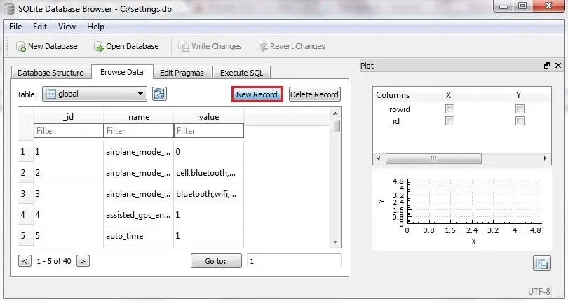
Task: Click the Go to record number field
Action: click(294, 261)
